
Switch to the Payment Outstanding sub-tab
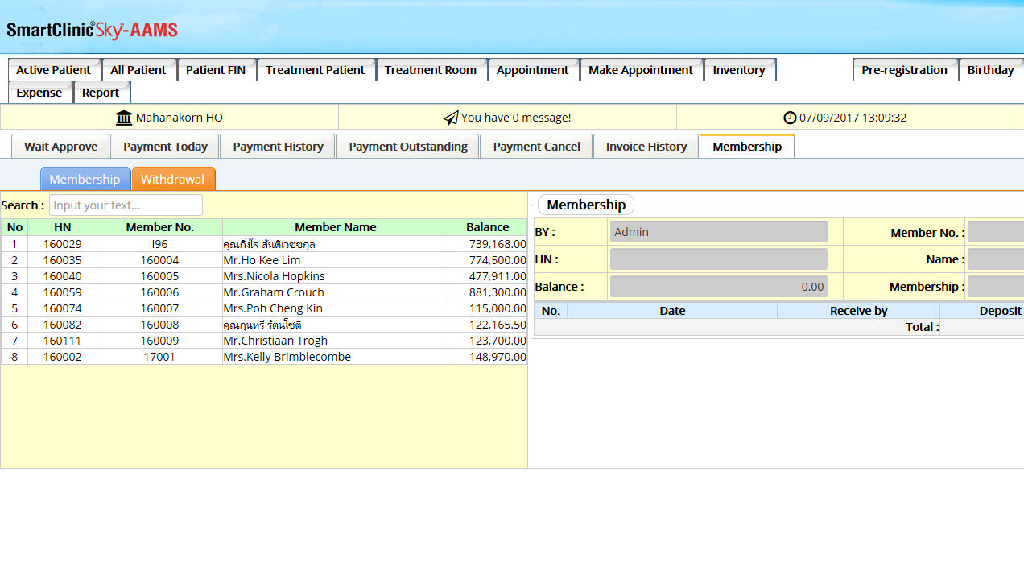point(408,147)
